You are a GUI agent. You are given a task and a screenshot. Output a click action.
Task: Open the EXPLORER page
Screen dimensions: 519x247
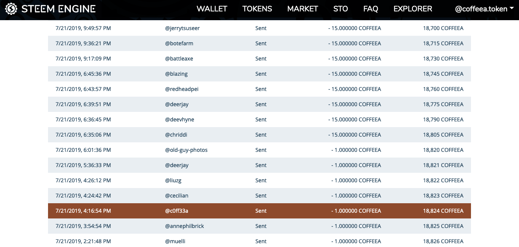coord(413,9)
